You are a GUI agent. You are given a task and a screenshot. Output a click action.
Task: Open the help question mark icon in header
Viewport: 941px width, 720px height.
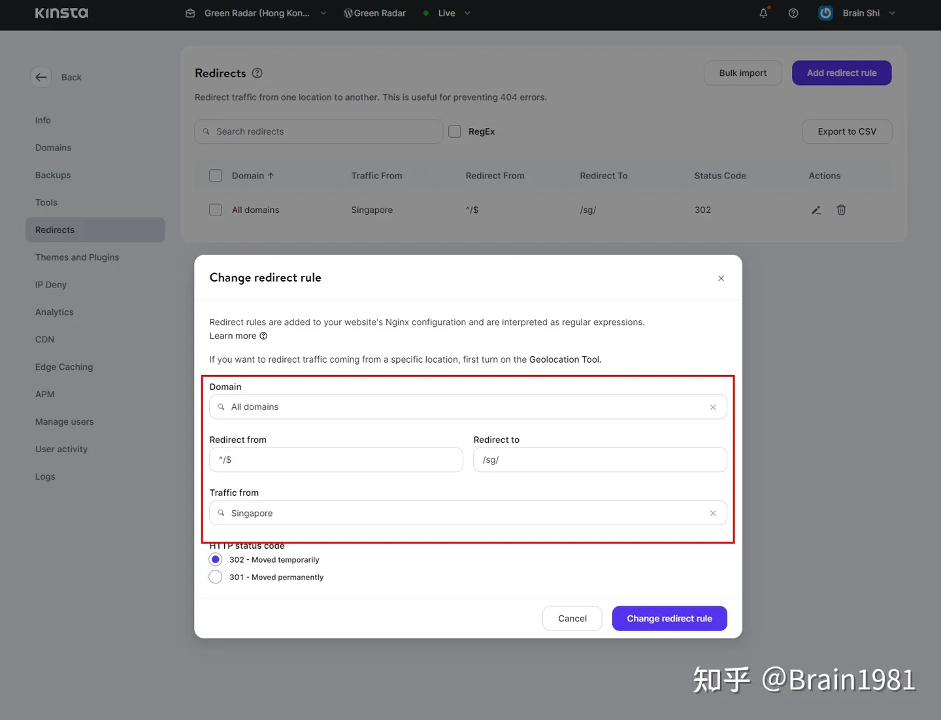coord(793,13)
